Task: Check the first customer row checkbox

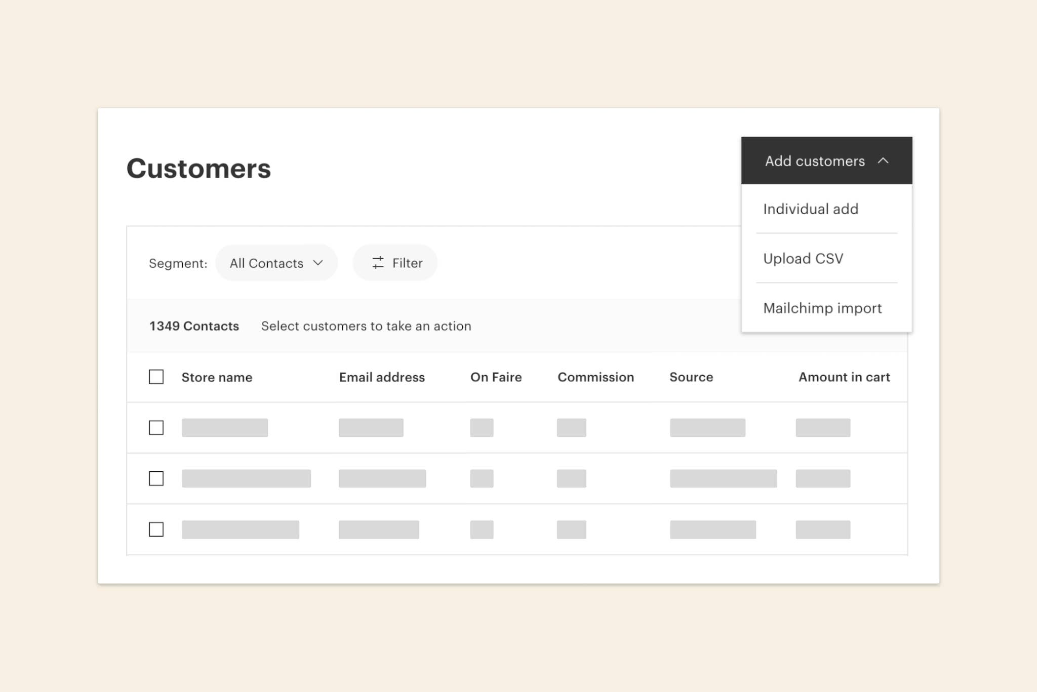Action: point(156,428)
